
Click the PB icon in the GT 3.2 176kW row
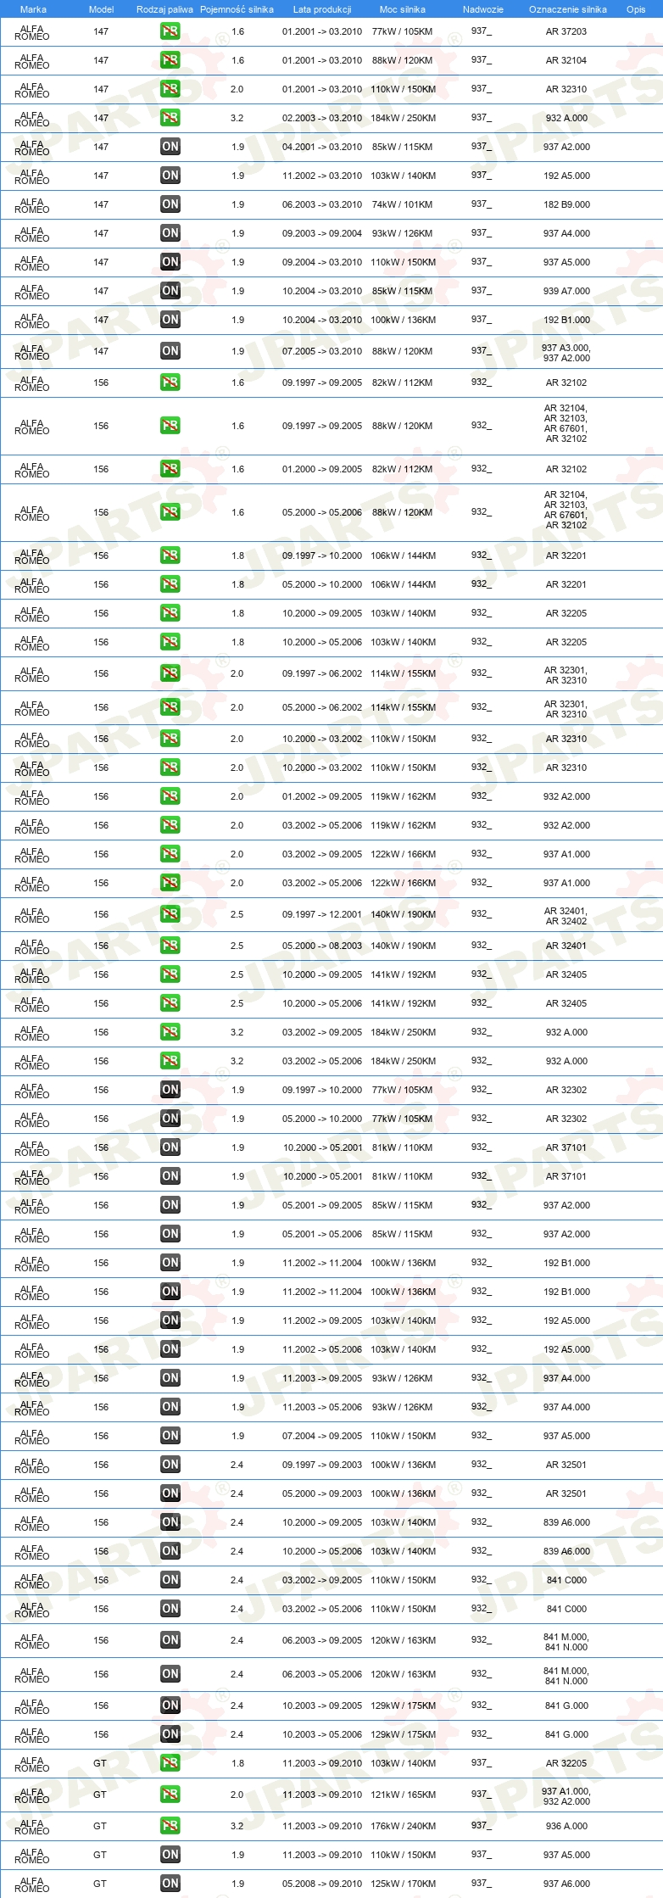[x=170, y=1826]
